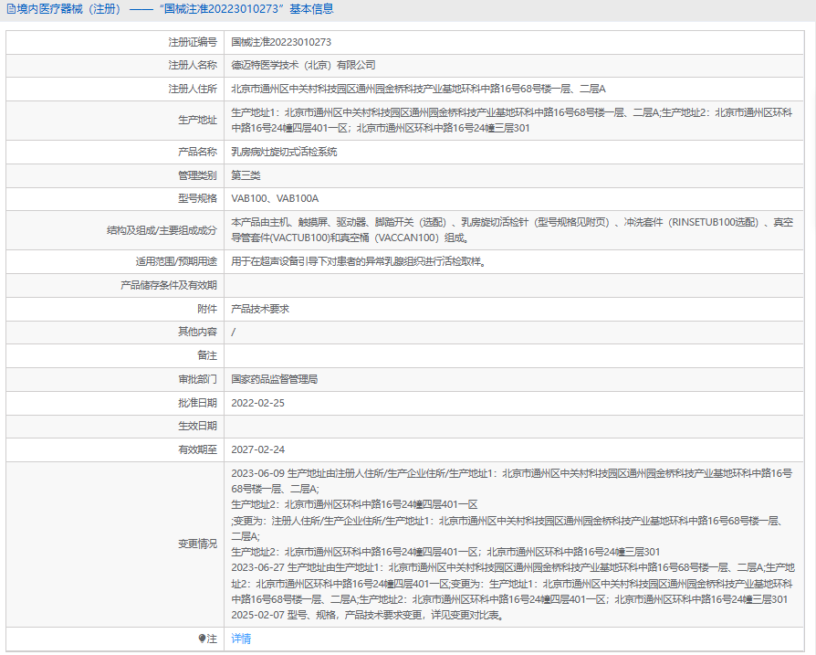Select the attachment value 产品技术要求
Viewport: 816px width, 655px height.
(260, 309)
